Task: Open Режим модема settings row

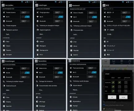Action: tap(17, 26)
